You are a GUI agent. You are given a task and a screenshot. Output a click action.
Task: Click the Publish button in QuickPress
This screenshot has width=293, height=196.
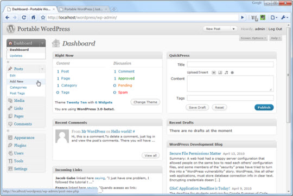point(264,107)
